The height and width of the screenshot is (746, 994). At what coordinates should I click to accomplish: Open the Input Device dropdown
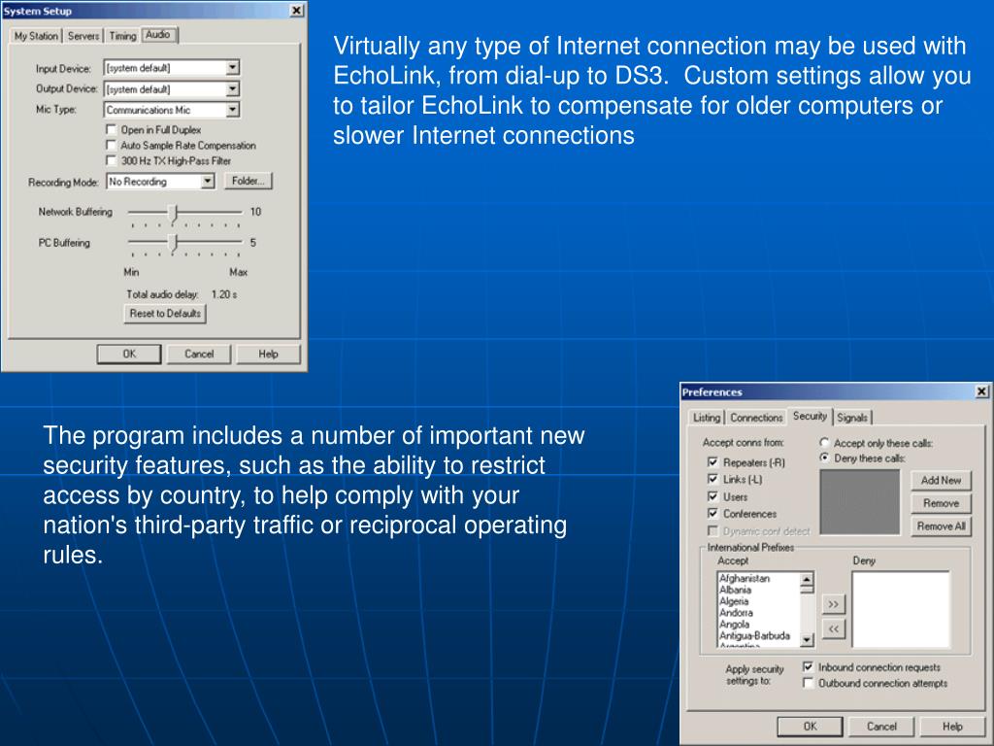pyautogui.click(x=233, y=67)
